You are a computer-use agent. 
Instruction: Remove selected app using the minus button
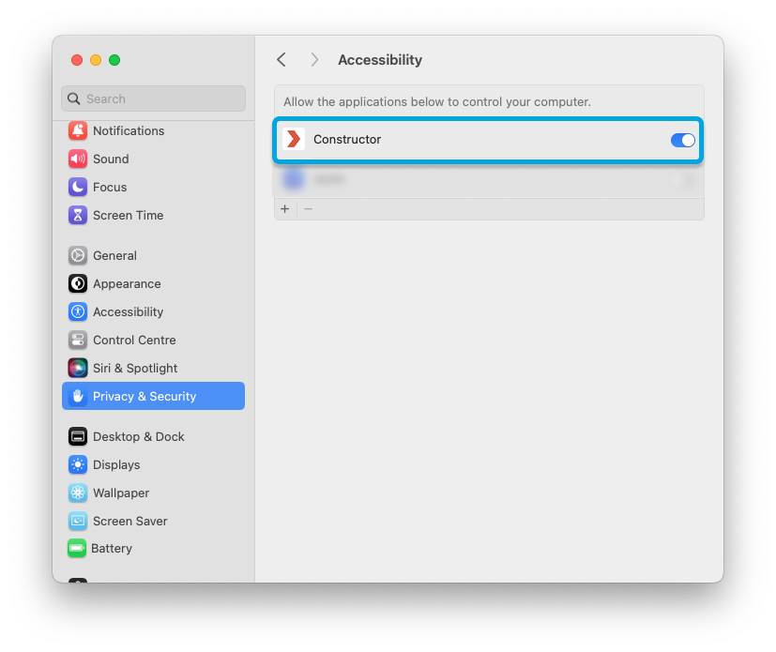tap(308, 208)
